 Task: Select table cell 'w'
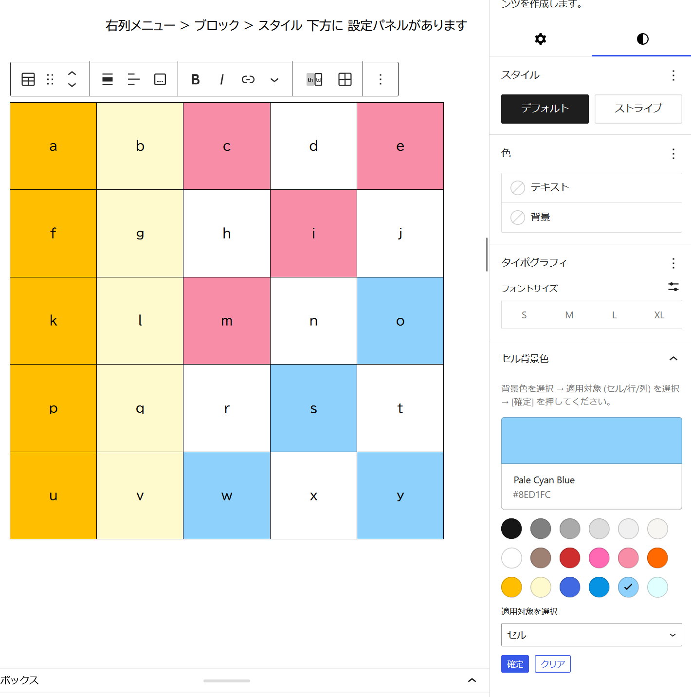pyautogui.click(x=227, y=495)
